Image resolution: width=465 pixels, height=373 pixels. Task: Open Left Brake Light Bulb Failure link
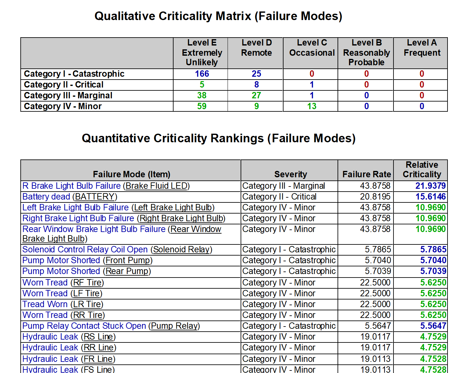[x=76, y=208]
